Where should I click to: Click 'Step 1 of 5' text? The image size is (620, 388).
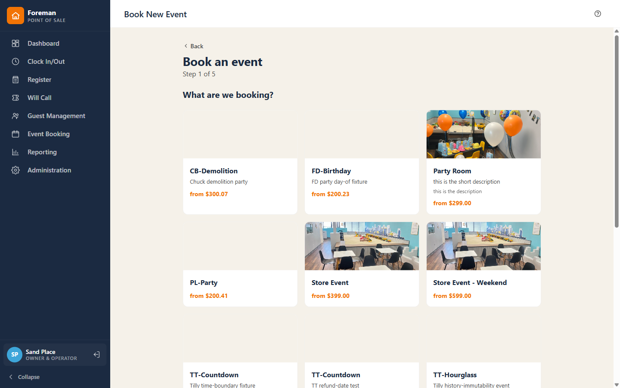199,74
